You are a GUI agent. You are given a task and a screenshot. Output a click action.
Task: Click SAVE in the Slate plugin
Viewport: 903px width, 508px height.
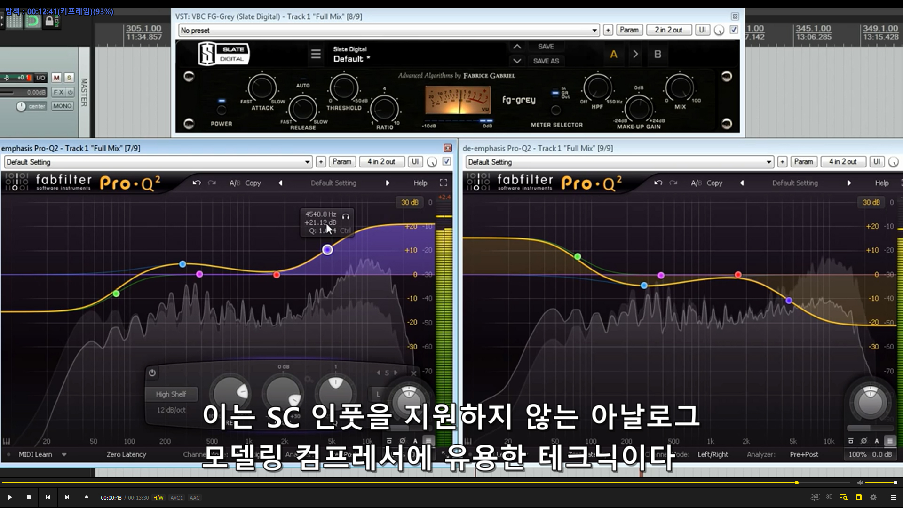click(x=546, y=47)
